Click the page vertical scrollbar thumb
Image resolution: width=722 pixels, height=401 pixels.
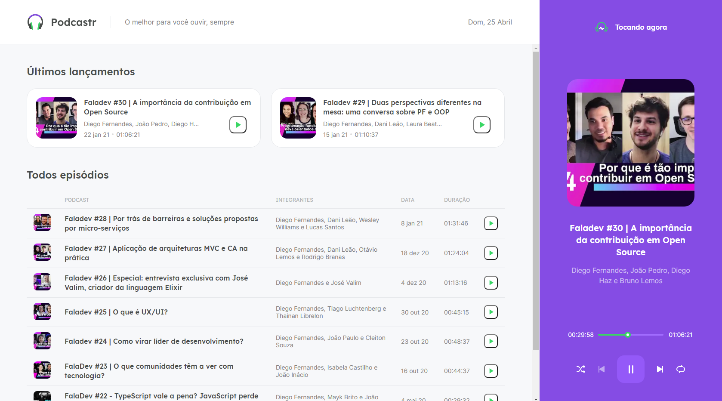(x=536, y=201)
